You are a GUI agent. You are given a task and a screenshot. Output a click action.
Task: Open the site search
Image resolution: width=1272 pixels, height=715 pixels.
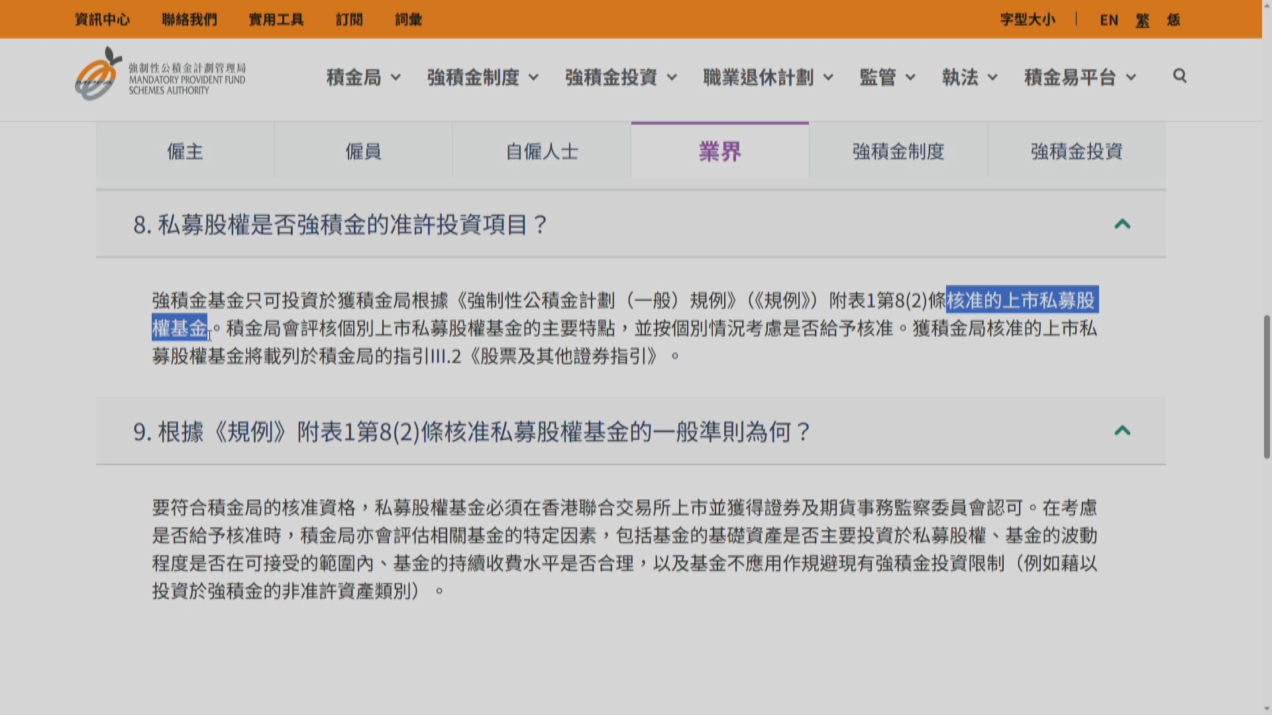1180,76
